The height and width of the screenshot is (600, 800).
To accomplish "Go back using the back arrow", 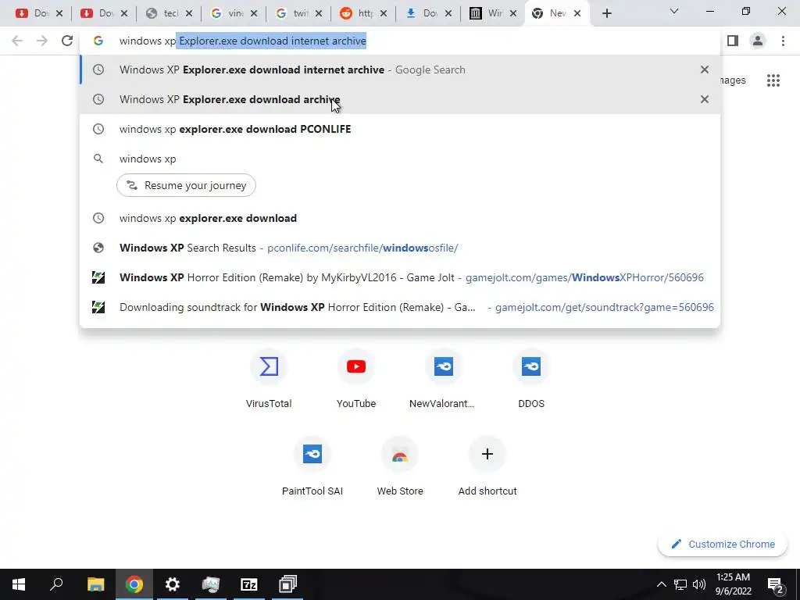I will 17,41.
